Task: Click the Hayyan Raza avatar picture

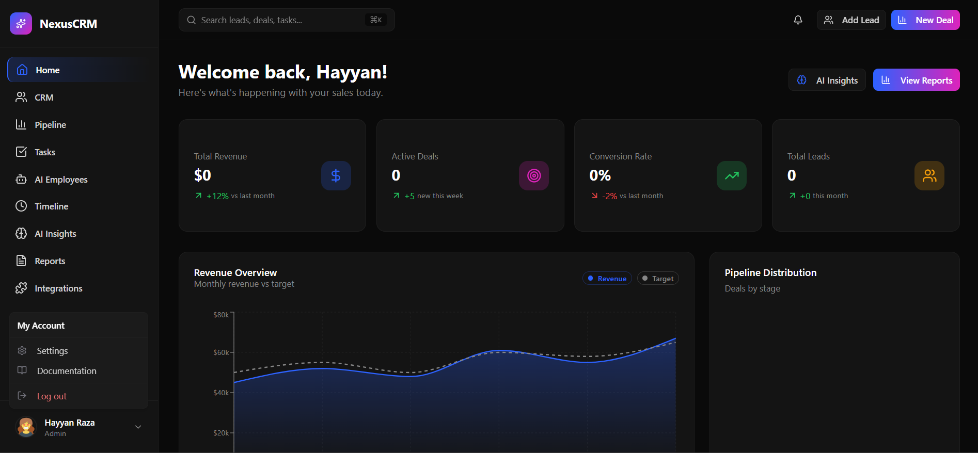Action: (x=26, y=427)
